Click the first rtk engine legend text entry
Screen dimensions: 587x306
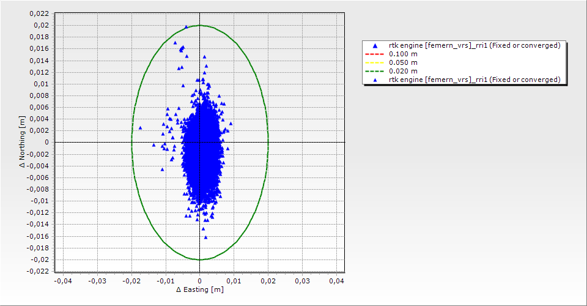click(474, 45)
